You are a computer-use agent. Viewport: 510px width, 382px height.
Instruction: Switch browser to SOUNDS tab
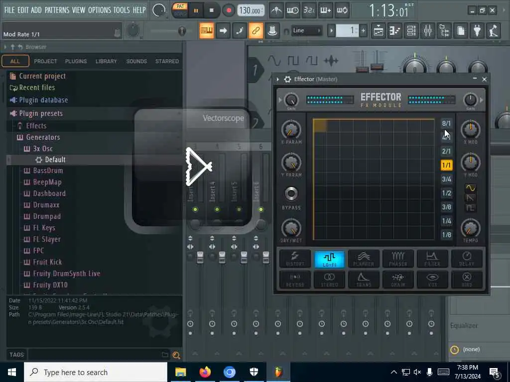tap(136, 61)
